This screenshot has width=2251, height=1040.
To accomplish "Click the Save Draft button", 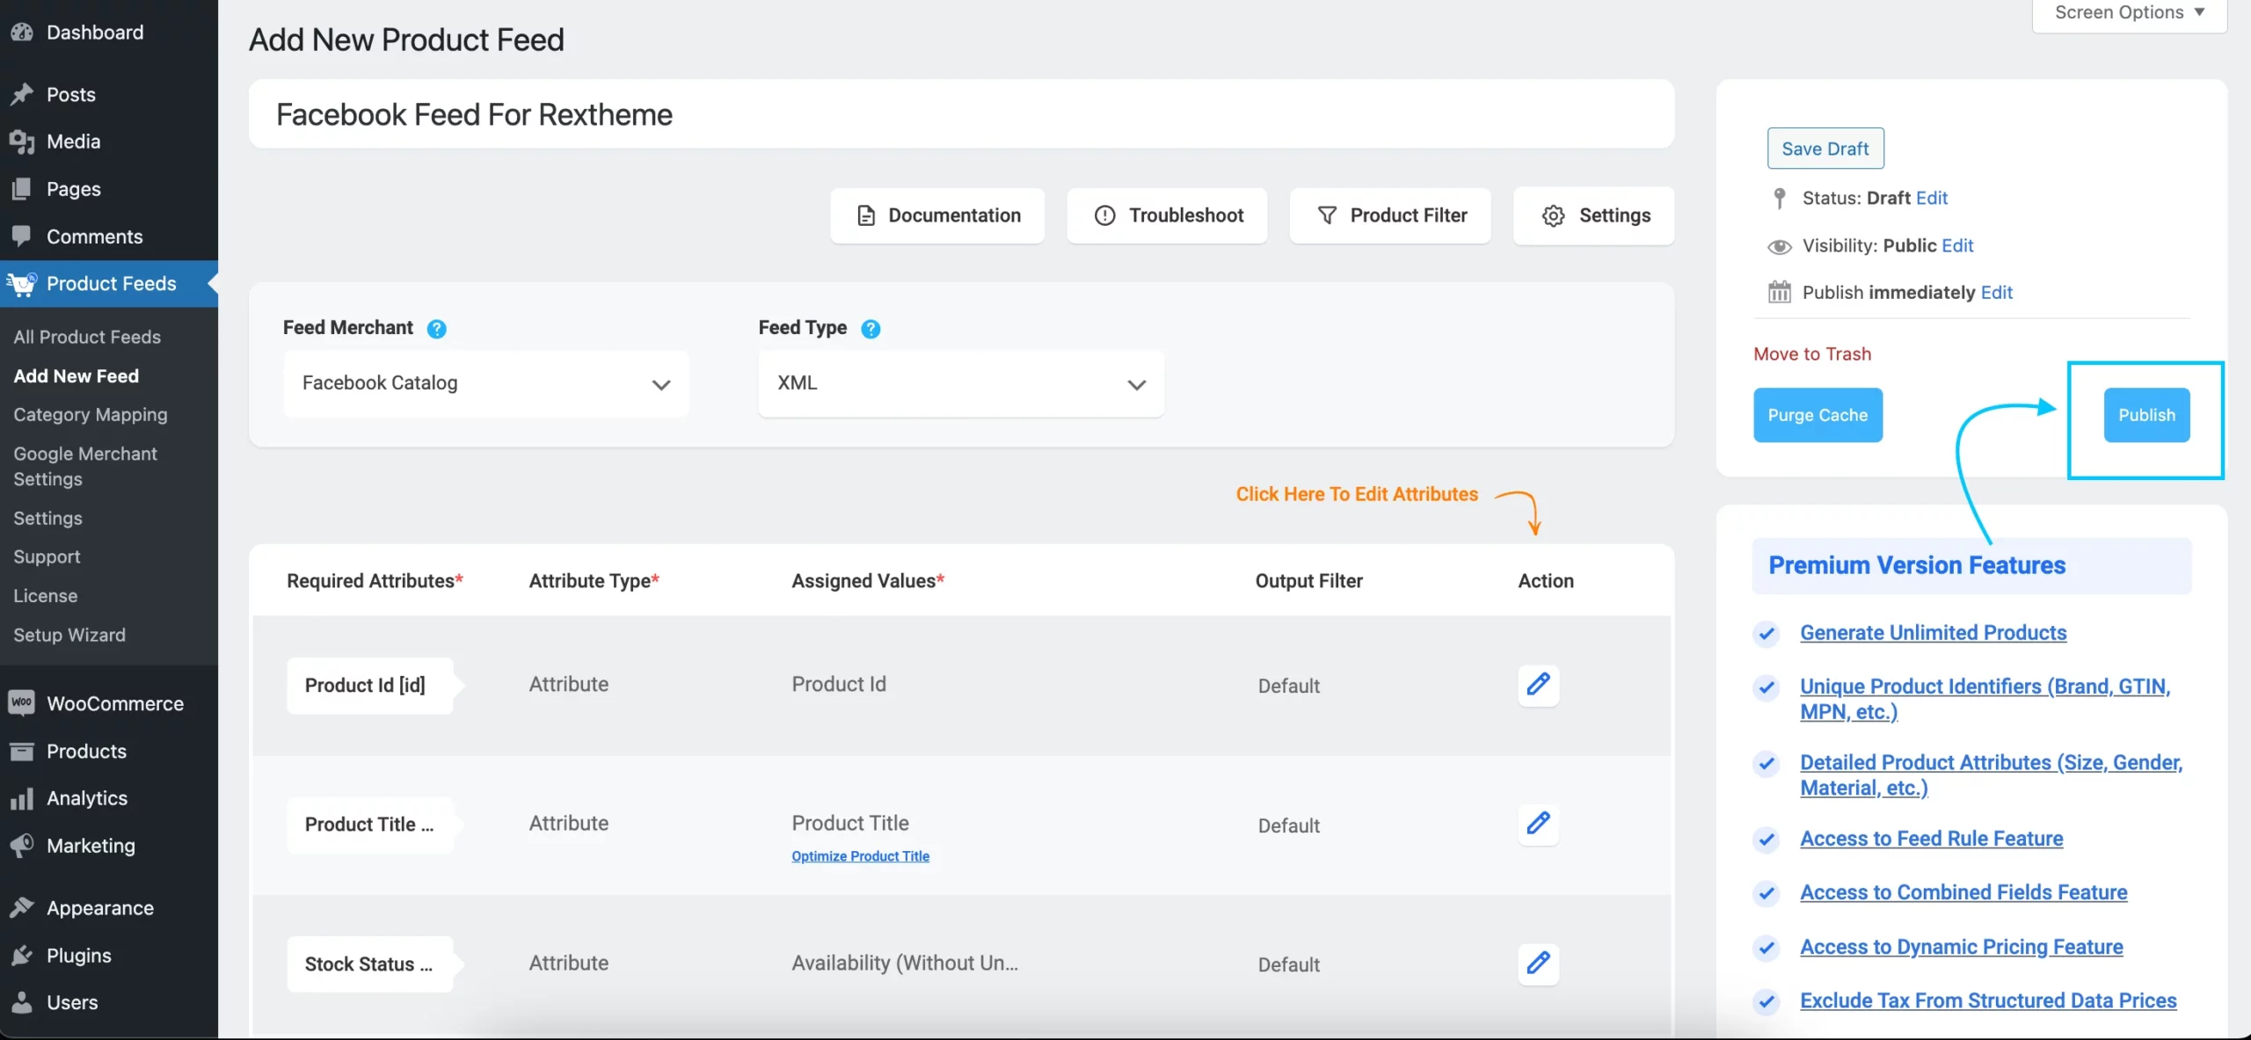I will 1825,149.
